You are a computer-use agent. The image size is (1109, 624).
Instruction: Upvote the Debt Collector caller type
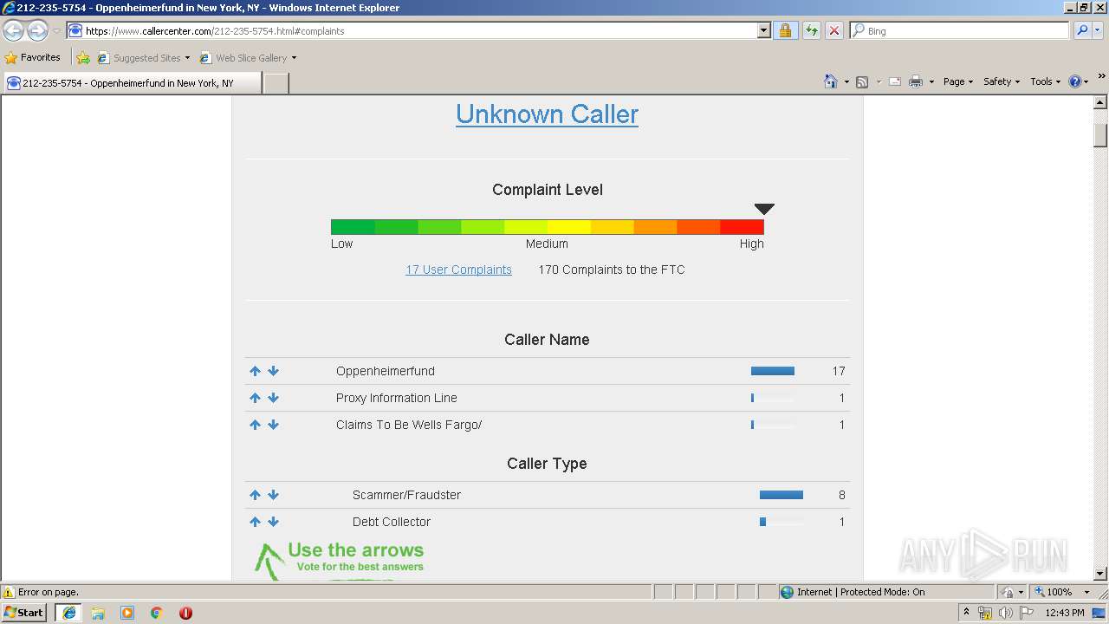[255, 522]
